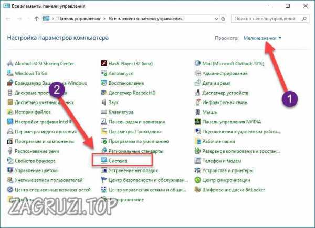This screenshot has height=228, width=315.
Task: Go up one level arrow
Action: pyautogui.click(x=37, y=19)
